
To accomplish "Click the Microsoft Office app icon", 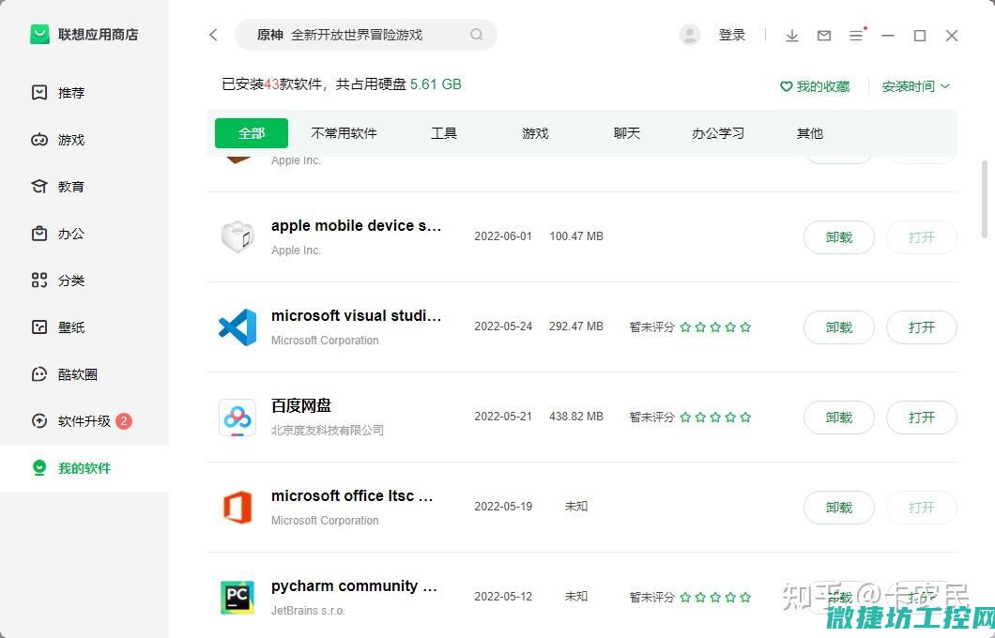I will click(237, 508).
